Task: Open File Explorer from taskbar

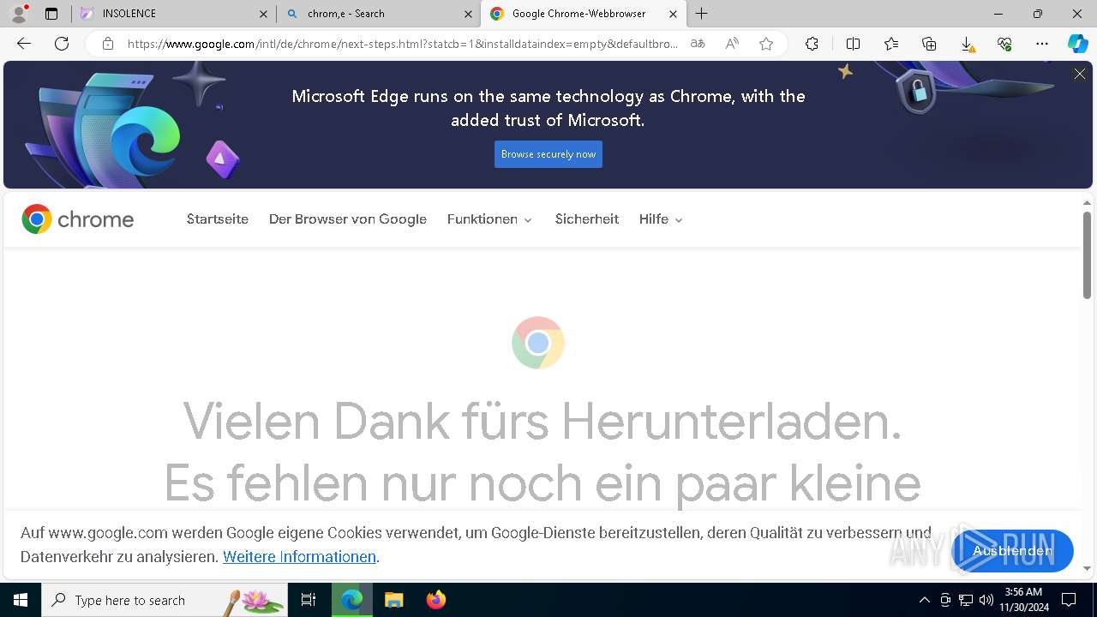Action: 393,600
